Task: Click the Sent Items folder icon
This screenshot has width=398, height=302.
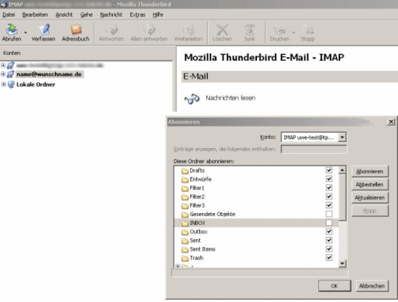Action: tap(185, 250)
